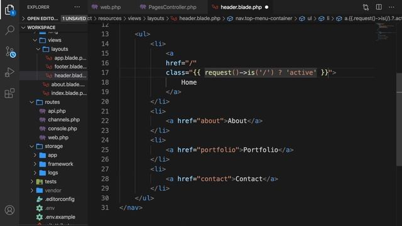Place cursor on 'Home' text line 18

coord(189,82)
